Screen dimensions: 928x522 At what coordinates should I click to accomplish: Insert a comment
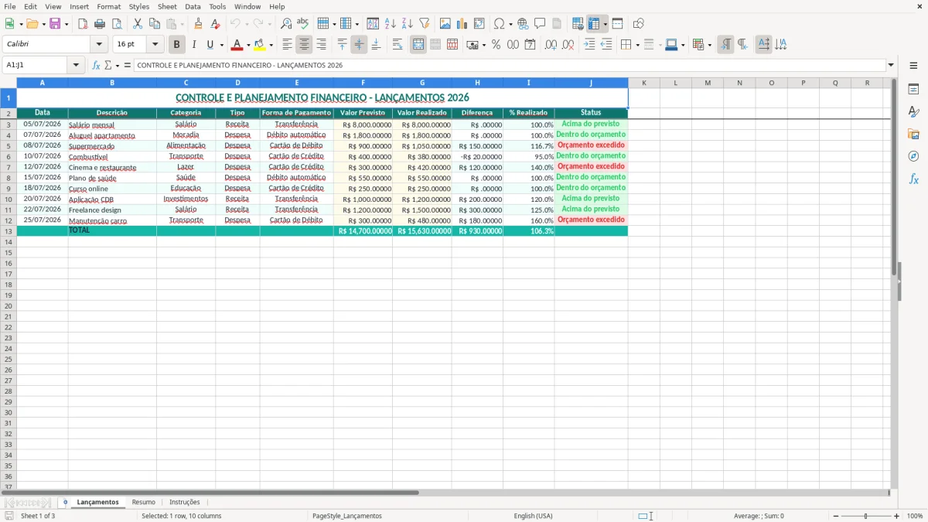(540, 24)
